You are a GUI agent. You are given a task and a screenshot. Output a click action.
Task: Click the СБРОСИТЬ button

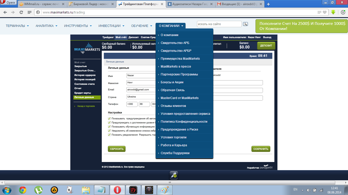pyautogui.click(x=117, y=149)
